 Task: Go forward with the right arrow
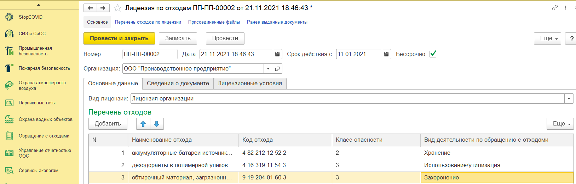click(x=103, y=8)
